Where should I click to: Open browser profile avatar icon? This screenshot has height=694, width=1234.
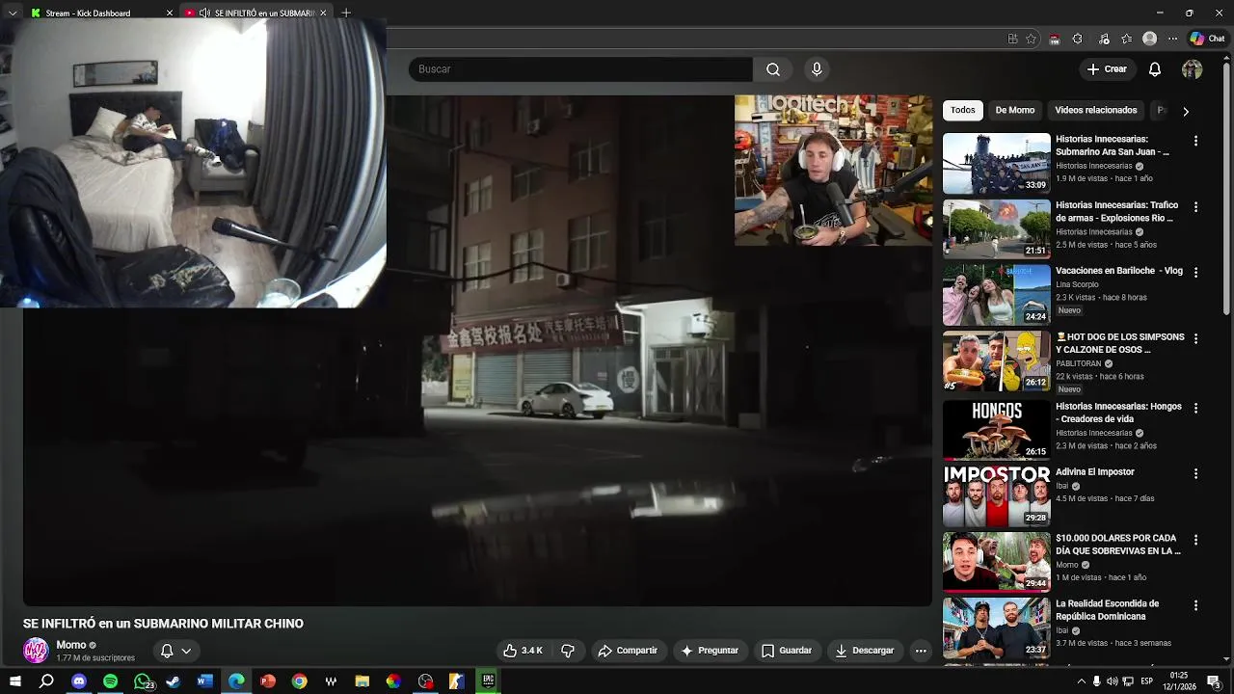coord(1149,39)
